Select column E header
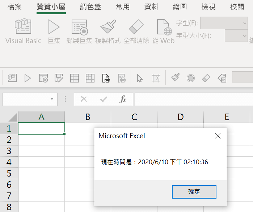 pyautogui.click(x=227, y=117)
